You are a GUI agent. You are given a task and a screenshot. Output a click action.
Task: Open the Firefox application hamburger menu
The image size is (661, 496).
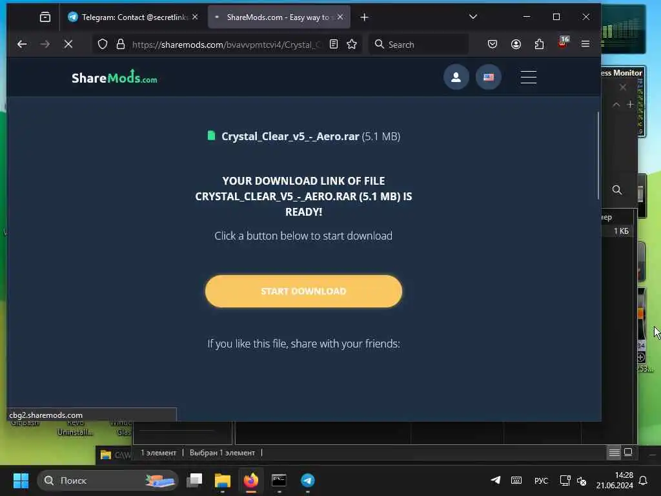click(x=585, y=45)
